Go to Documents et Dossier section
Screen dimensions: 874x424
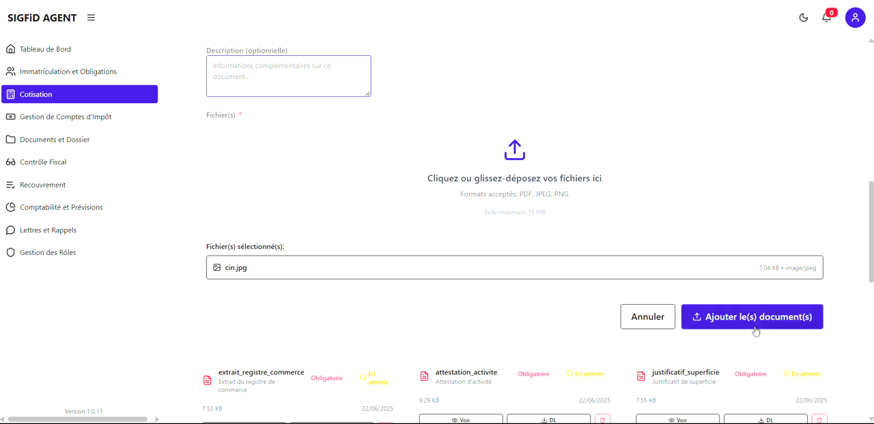[55, 140]
